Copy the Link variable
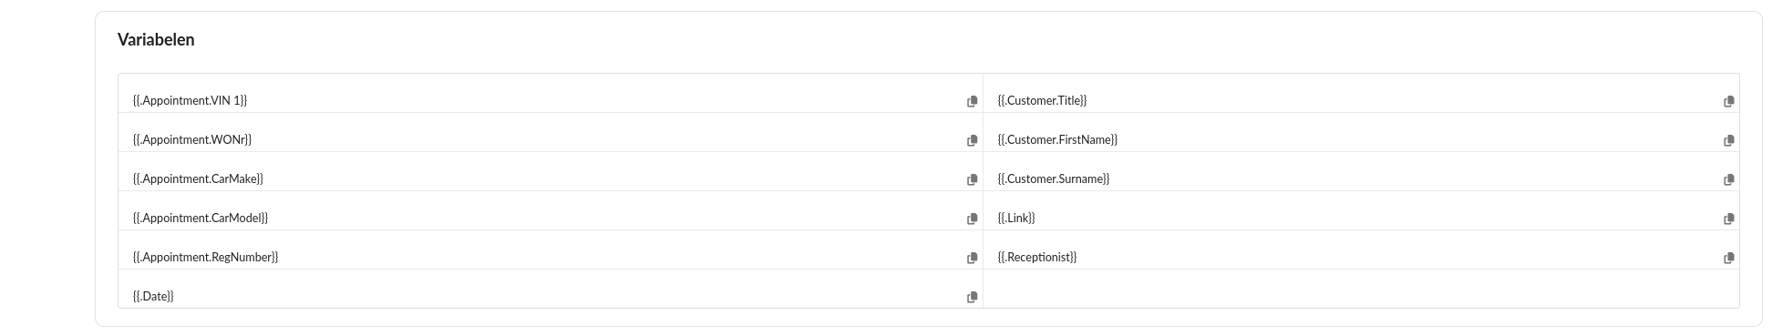The width and height of the screenshot is (1772, 336). point(1728,219)
